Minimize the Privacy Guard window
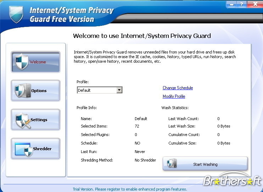Screen dimensions: 263x192 tap(231, 4)
